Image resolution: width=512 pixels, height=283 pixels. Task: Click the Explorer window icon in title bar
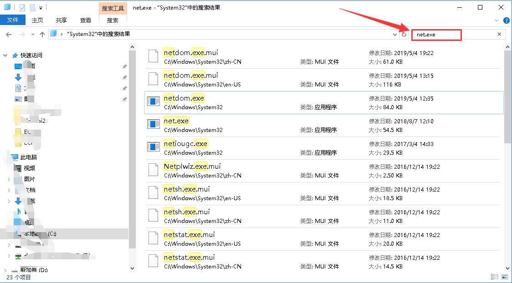(7, 7)
